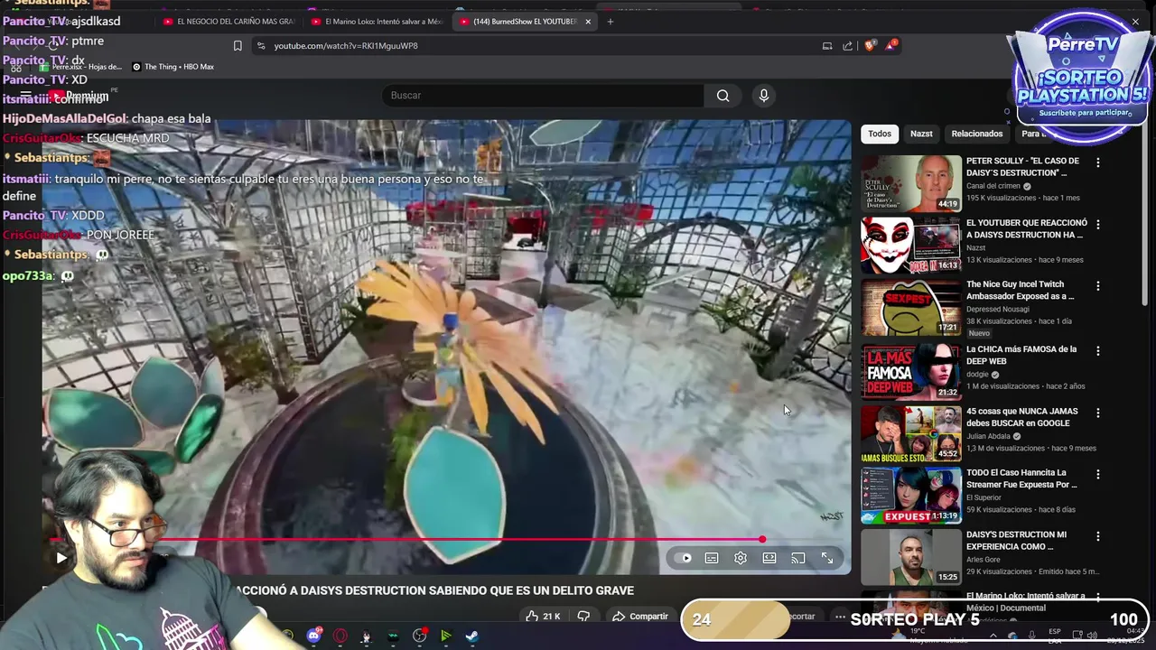Viewport: 1156px width, 650px height.
Task: Open the Nazst video thumbnail with masked face
Action: [x=911, y=245]
